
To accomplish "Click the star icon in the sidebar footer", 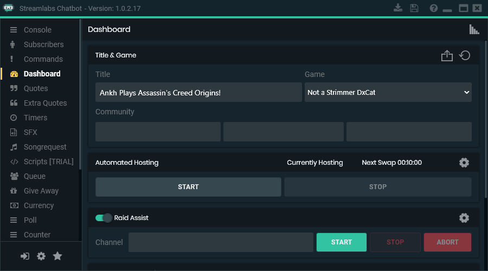I will point(57,256).
